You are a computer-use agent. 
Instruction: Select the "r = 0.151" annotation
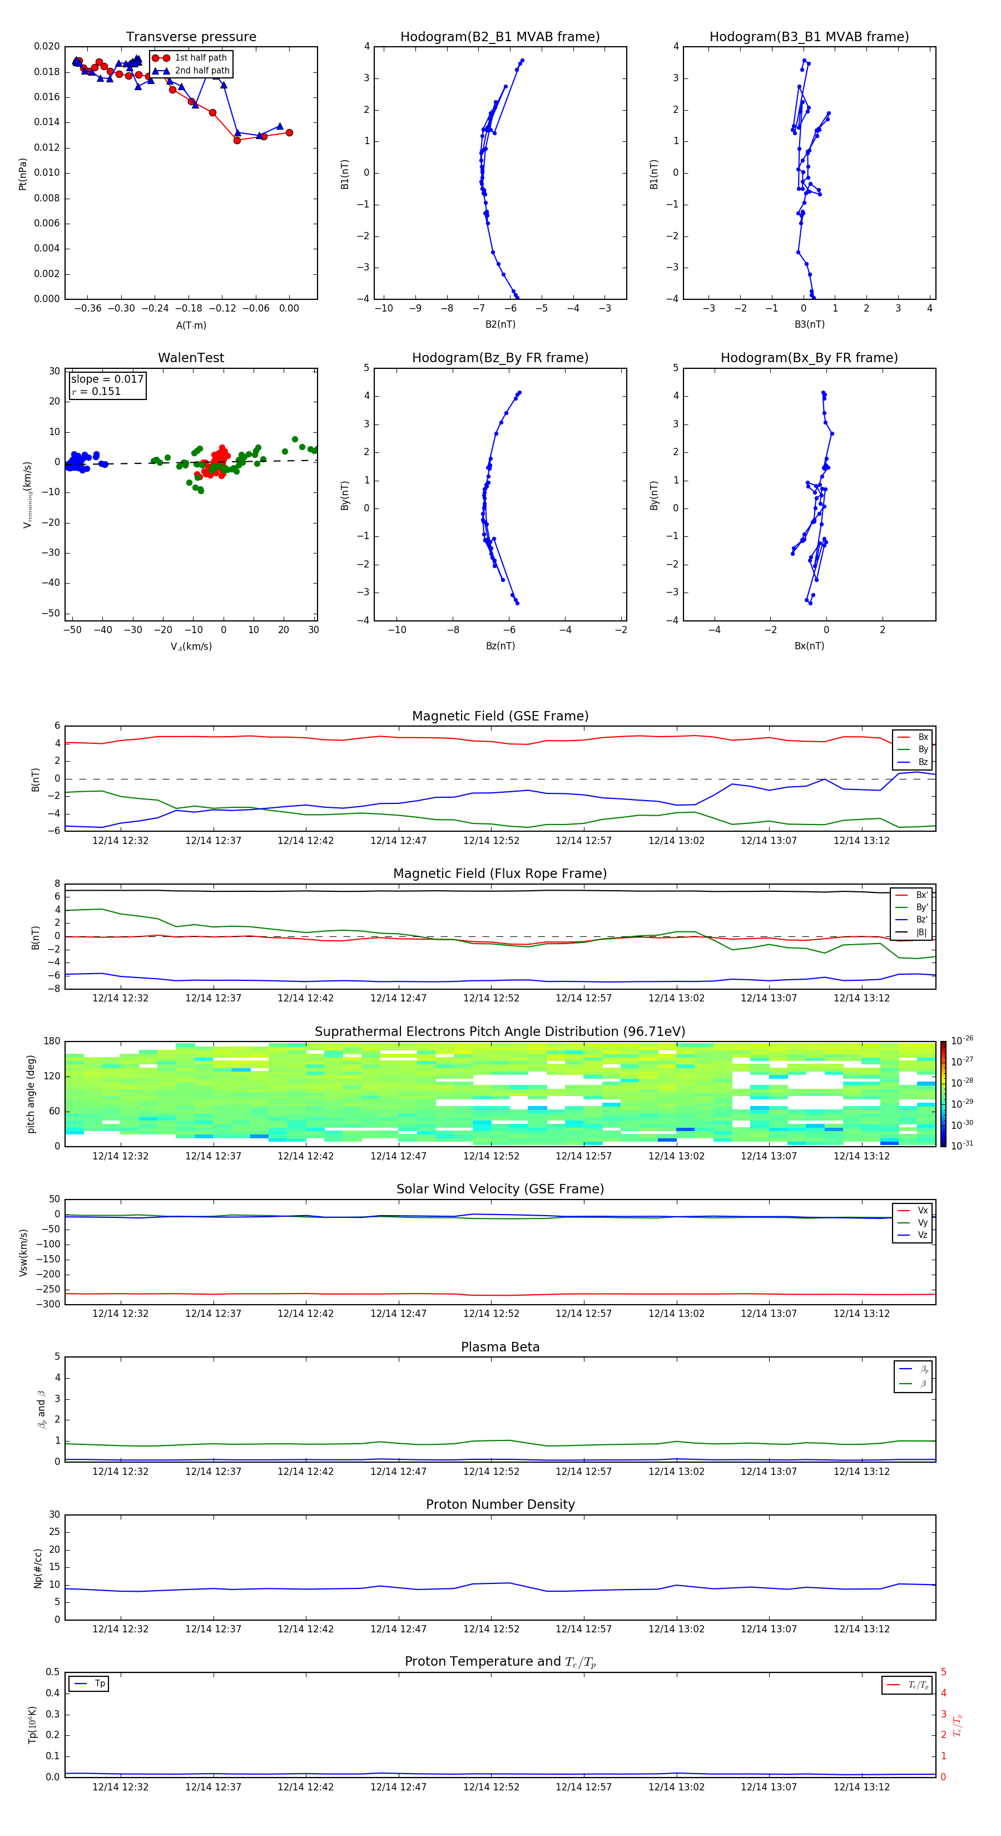pos(96,391)
